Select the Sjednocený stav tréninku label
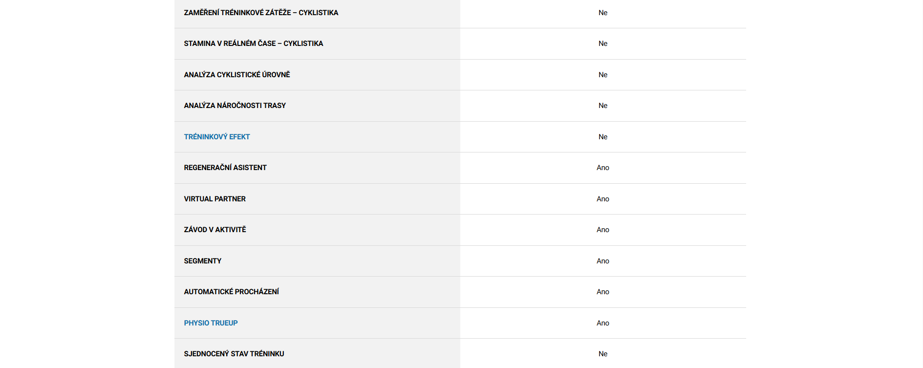 click(234, 354)
